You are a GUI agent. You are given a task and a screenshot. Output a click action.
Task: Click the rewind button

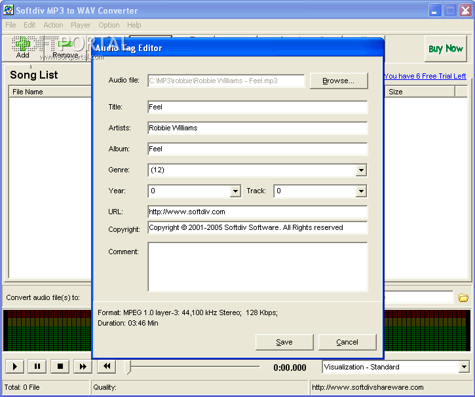coord(106,366)
